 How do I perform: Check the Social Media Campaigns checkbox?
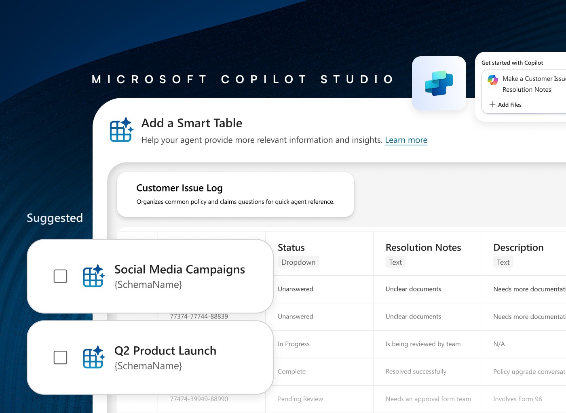61,276
